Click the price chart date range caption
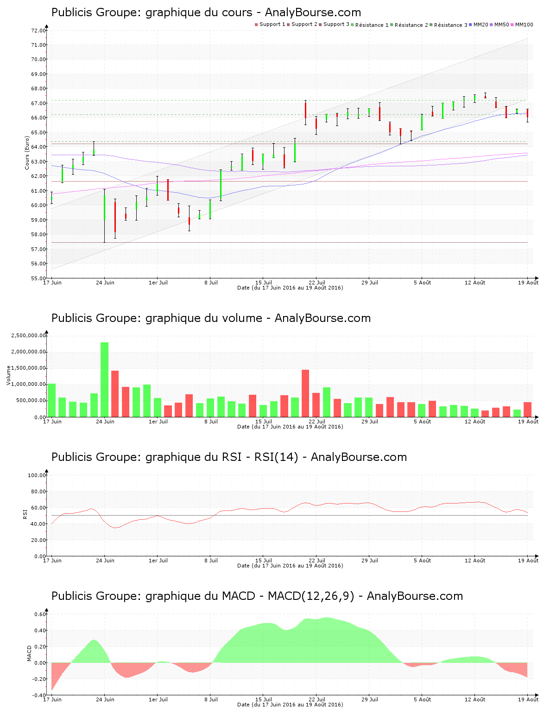This screenshot has width=556, height=718. tap(290, 288)
